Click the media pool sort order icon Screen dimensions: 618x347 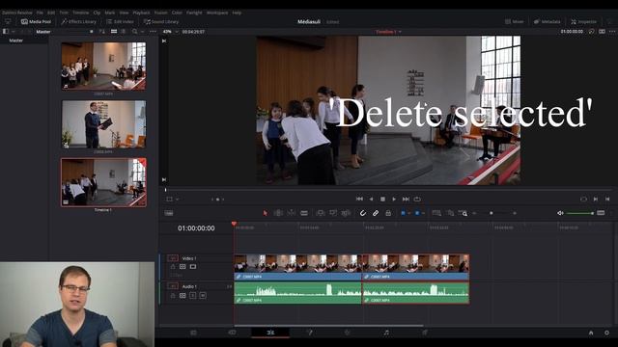[101, 32]
